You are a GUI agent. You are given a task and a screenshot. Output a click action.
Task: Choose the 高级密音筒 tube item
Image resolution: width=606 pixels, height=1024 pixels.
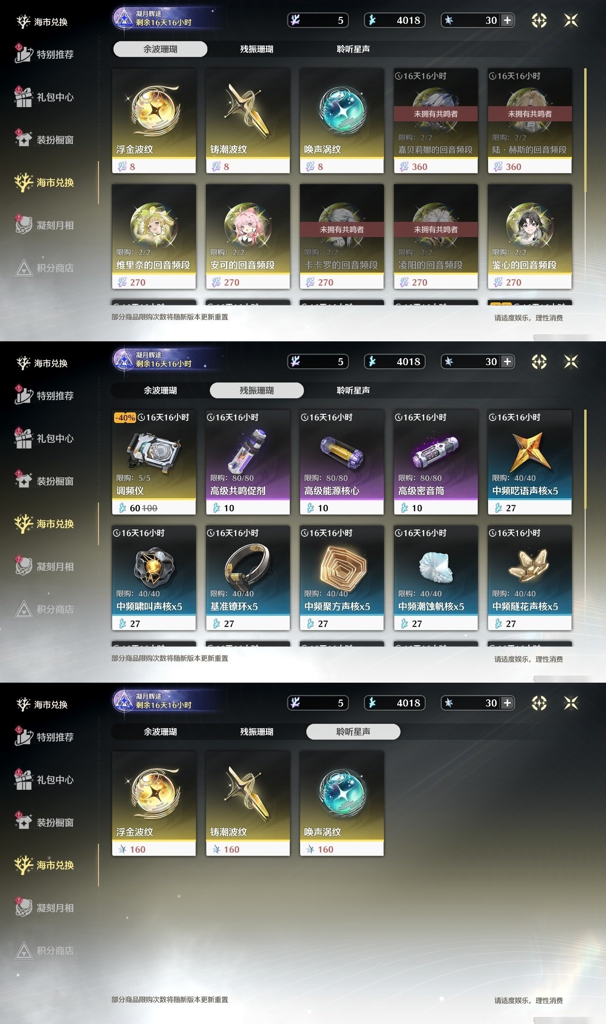click(x=436, y=462)
